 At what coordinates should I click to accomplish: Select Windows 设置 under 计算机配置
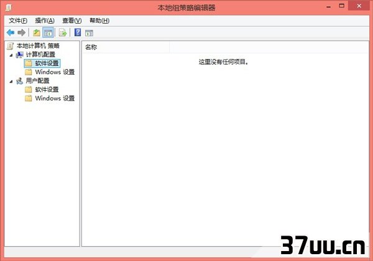(x=55, y=72)
